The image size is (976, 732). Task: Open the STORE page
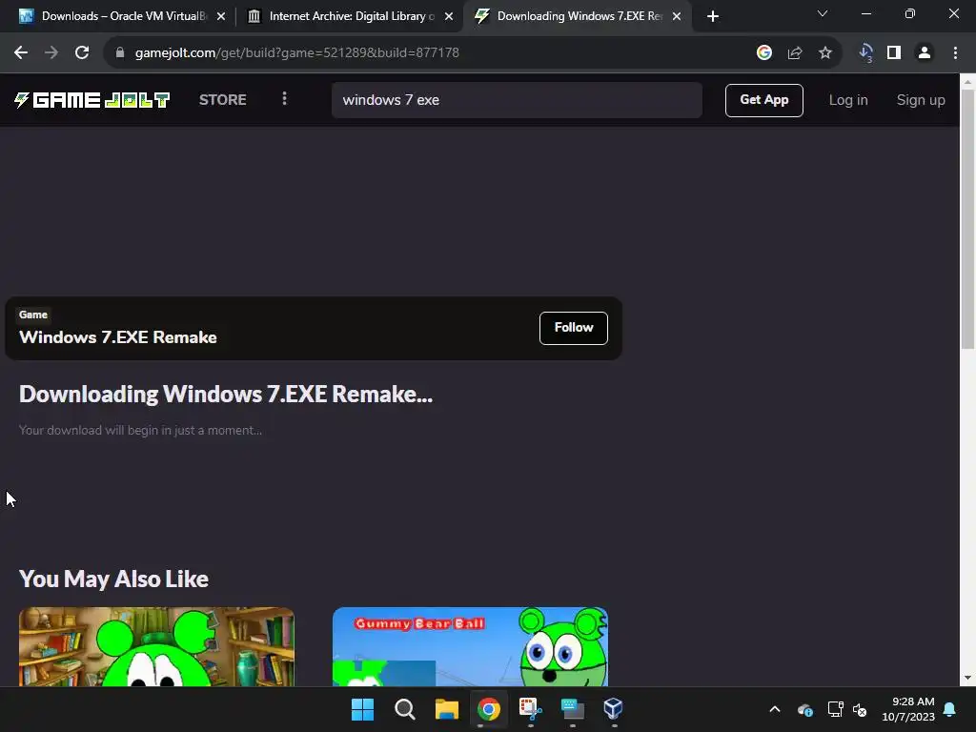[x=223, y=99]
